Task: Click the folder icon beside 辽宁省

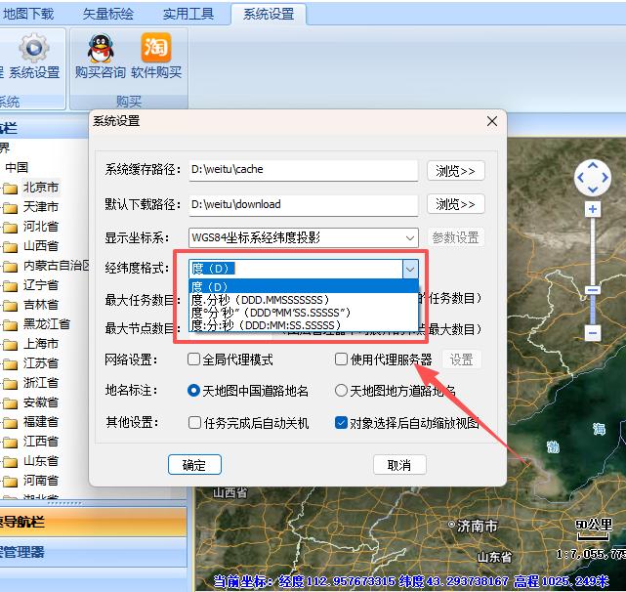Action: pos(10,286)
